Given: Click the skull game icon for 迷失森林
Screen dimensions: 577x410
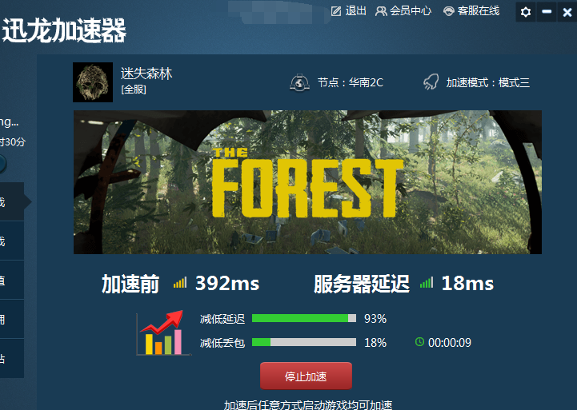Looking at the screenshot, I should pos(93,82).
